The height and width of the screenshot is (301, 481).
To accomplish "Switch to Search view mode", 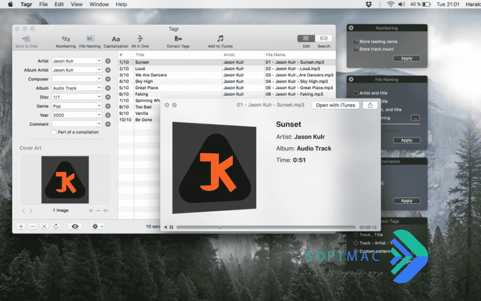I will (323, 38).
